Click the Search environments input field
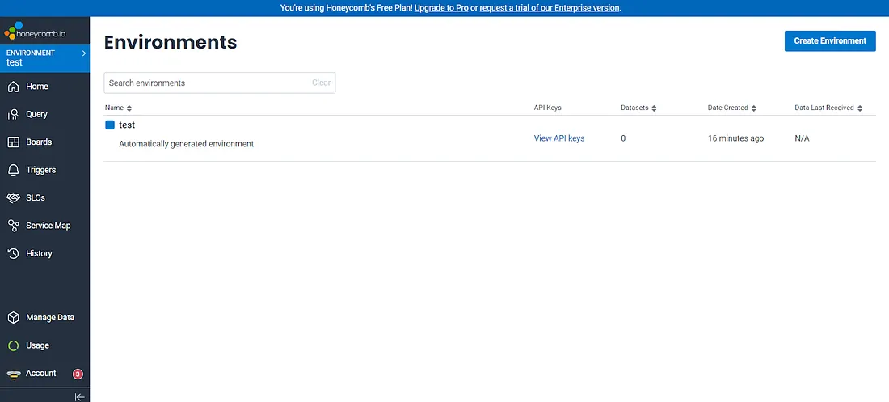This screenshot has height=402, width=889. (206, 83)
